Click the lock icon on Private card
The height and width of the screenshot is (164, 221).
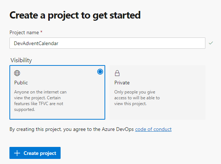coord(117,73)
